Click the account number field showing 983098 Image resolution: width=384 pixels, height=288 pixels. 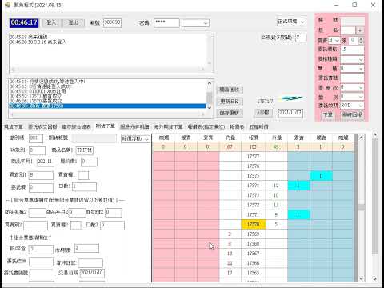coord(112,23)
